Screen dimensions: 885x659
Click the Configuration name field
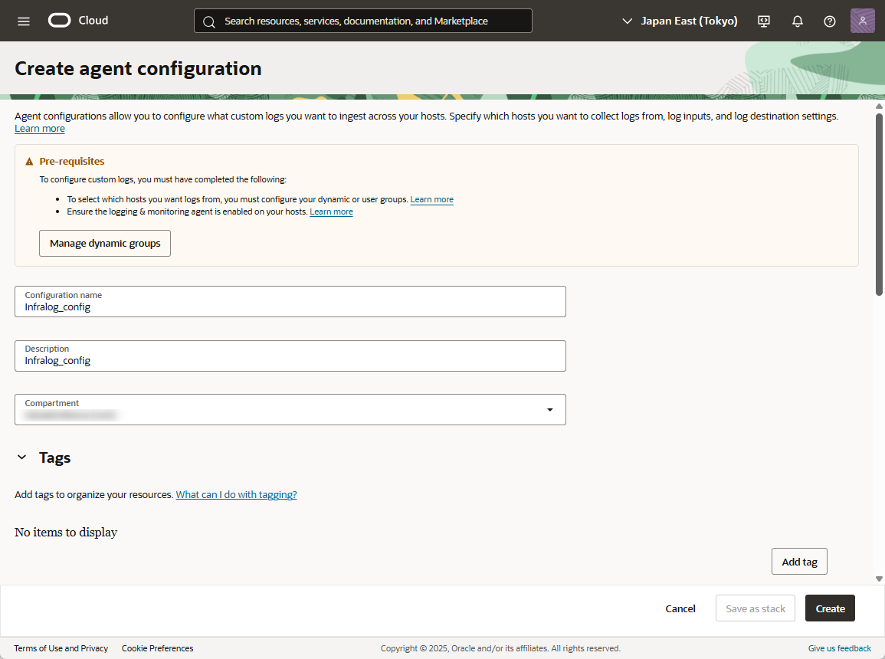click(290, 307)
